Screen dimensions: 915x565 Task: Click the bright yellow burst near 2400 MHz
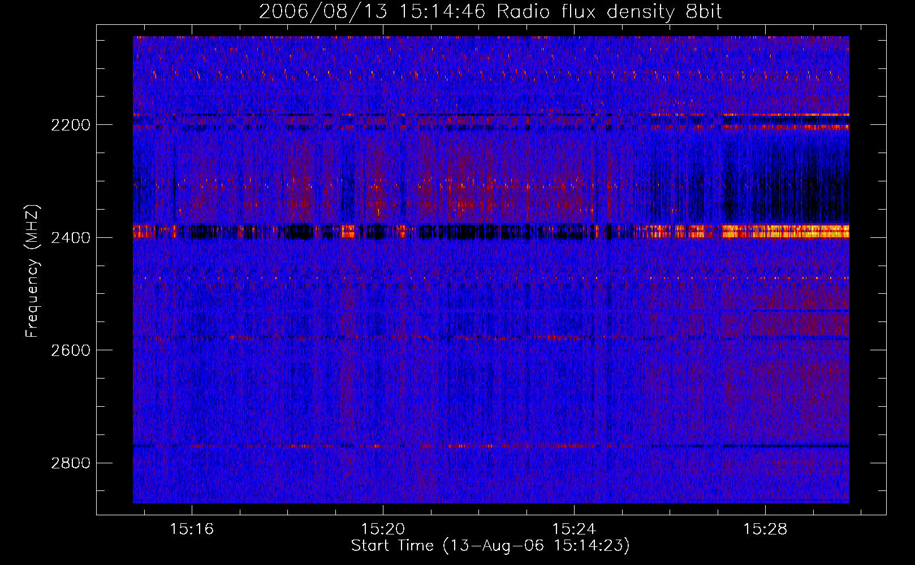[x=786, y=231]
